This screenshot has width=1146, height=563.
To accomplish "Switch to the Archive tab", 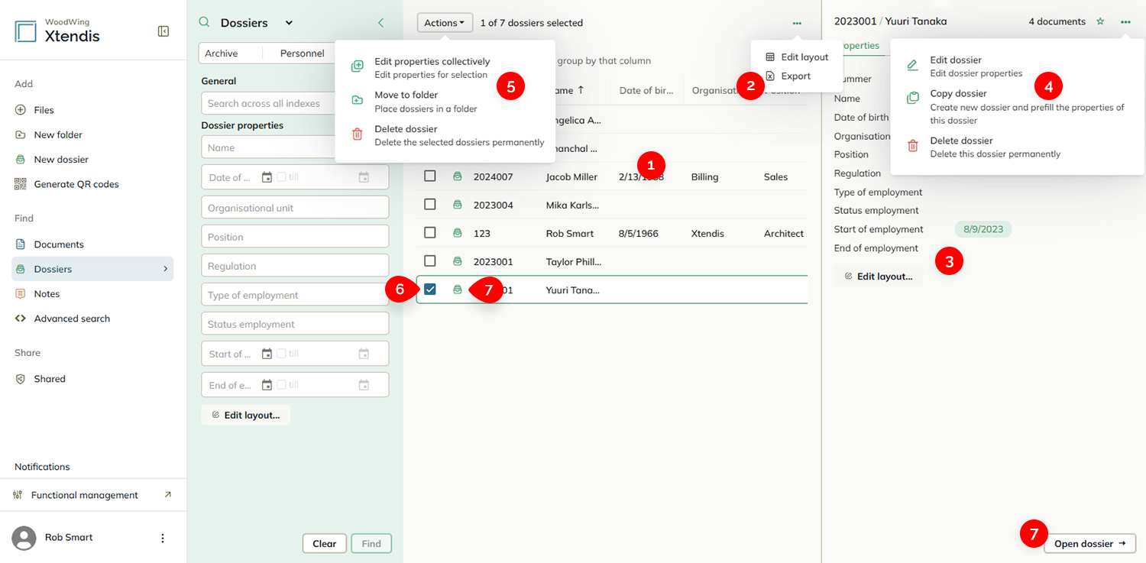I will coord(222,53).
